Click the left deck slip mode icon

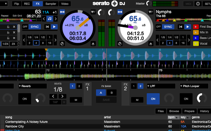(x=62, y=44)
